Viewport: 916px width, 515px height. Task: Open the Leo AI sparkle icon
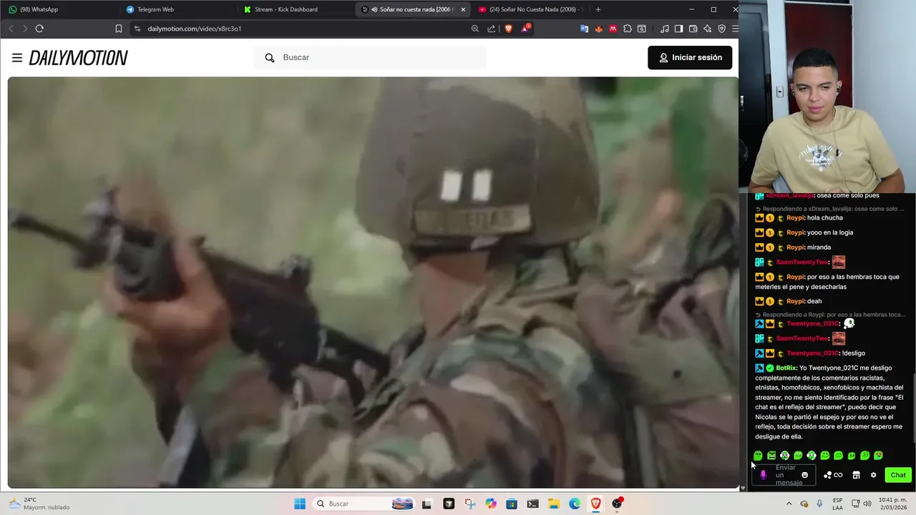coord(707,29)
